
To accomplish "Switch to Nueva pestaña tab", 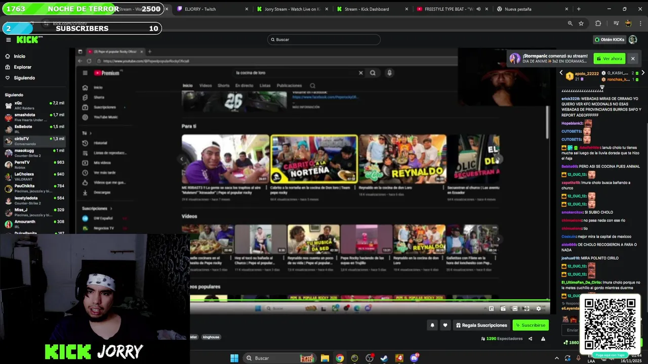I will tap(532, 9).
